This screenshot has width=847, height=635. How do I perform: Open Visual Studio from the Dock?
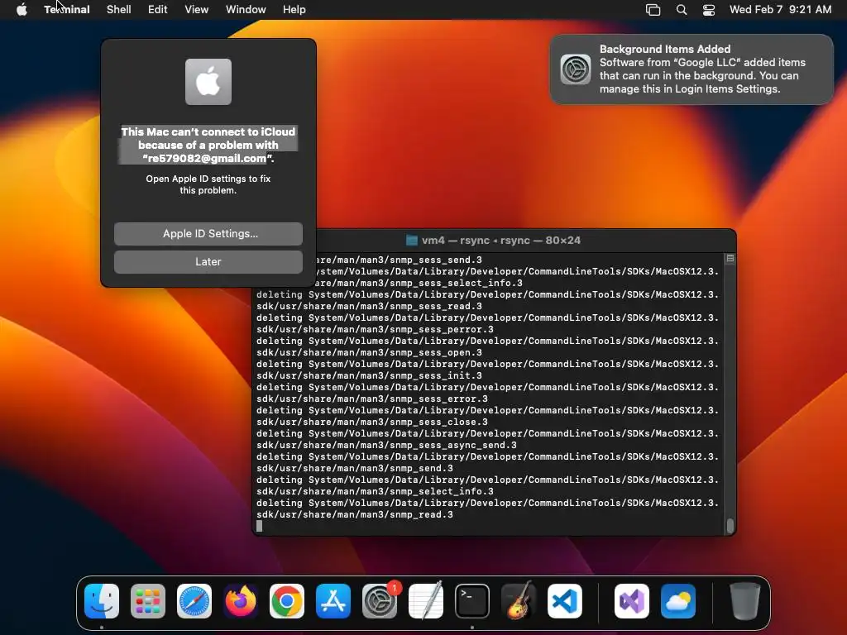click(632, 601)
